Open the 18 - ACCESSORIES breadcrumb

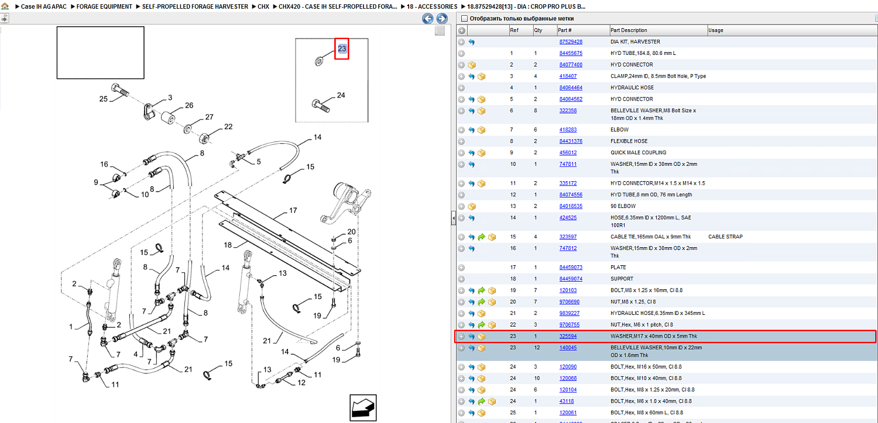(x=433, y=6)
